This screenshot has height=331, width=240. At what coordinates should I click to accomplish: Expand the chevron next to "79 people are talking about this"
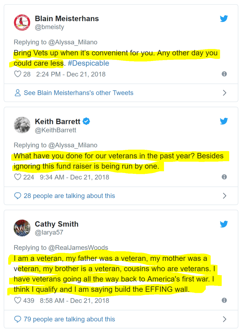[x=224, y=319]
